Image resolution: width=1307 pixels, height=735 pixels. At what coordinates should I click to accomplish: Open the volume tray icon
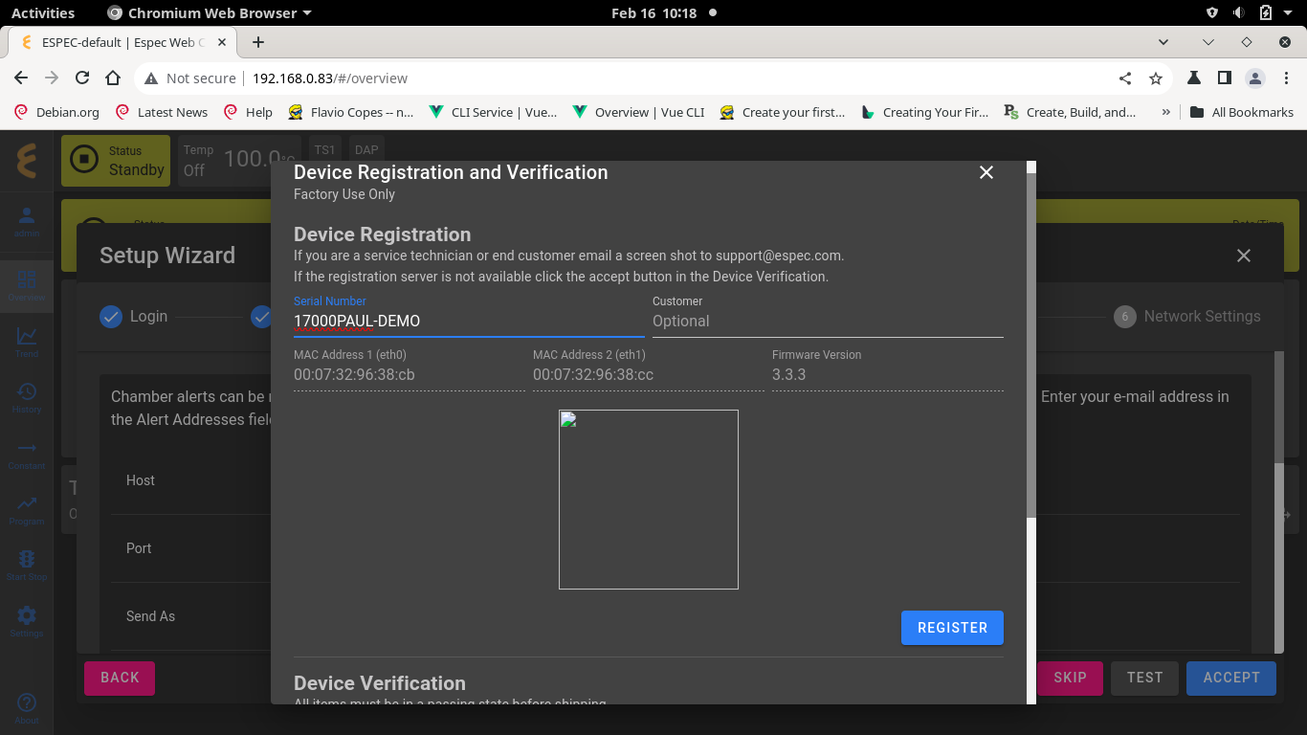(1238, 13)
